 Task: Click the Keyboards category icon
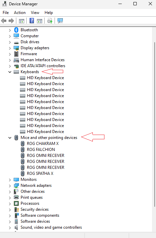16,72
